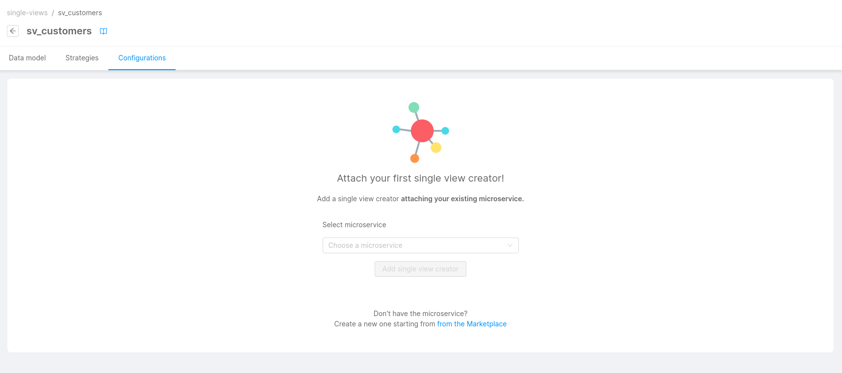Screen dimensions: 842x373
Task: Select the Configurations tab
Action: [x=142, y=58]
